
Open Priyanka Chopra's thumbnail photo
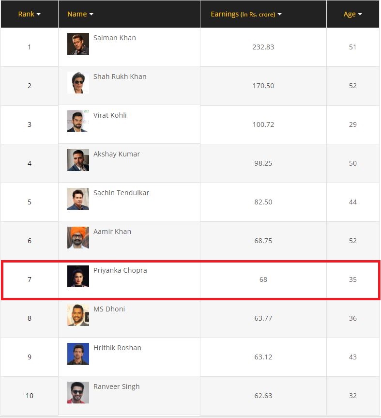coord(78,276)
